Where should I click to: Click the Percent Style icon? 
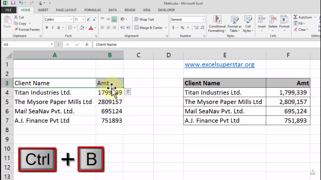coord(182,28)
